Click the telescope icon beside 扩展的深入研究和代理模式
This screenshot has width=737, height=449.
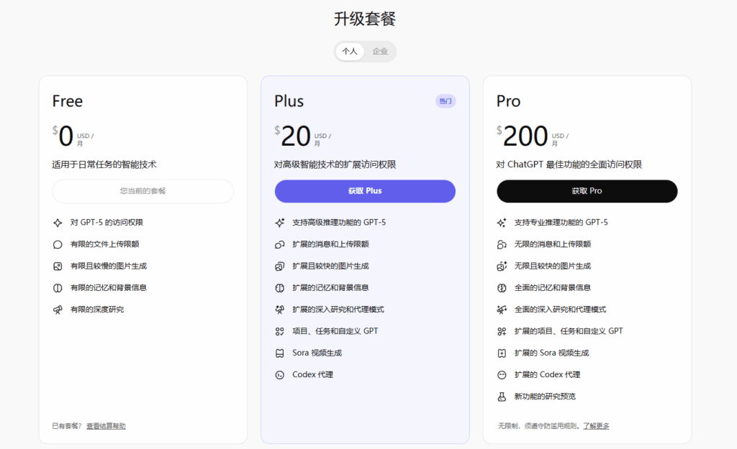pyautogui.click(x=280, y=310)
